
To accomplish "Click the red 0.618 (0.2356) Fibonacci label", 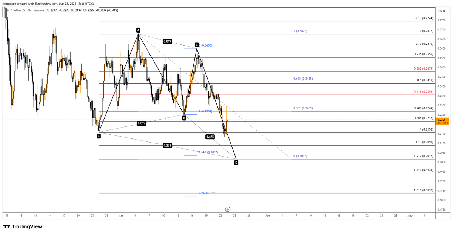I will (424, 92).
